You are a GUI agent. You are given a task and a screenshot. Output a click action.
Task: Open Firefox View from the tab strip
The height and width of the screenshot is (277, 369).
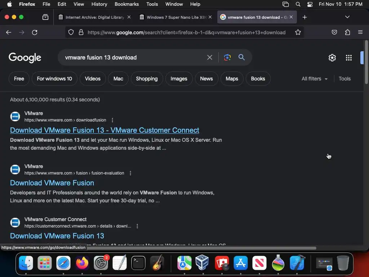click(45, 17)
